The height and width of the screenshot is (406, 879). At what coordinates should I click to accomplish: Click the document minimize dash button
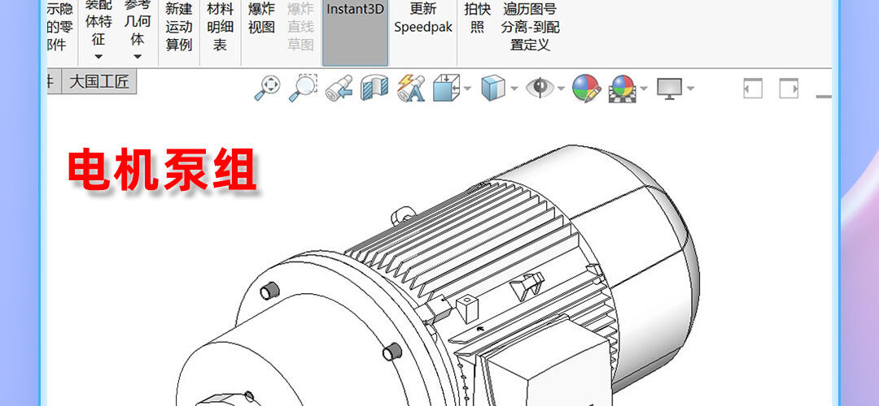(824, 97)
